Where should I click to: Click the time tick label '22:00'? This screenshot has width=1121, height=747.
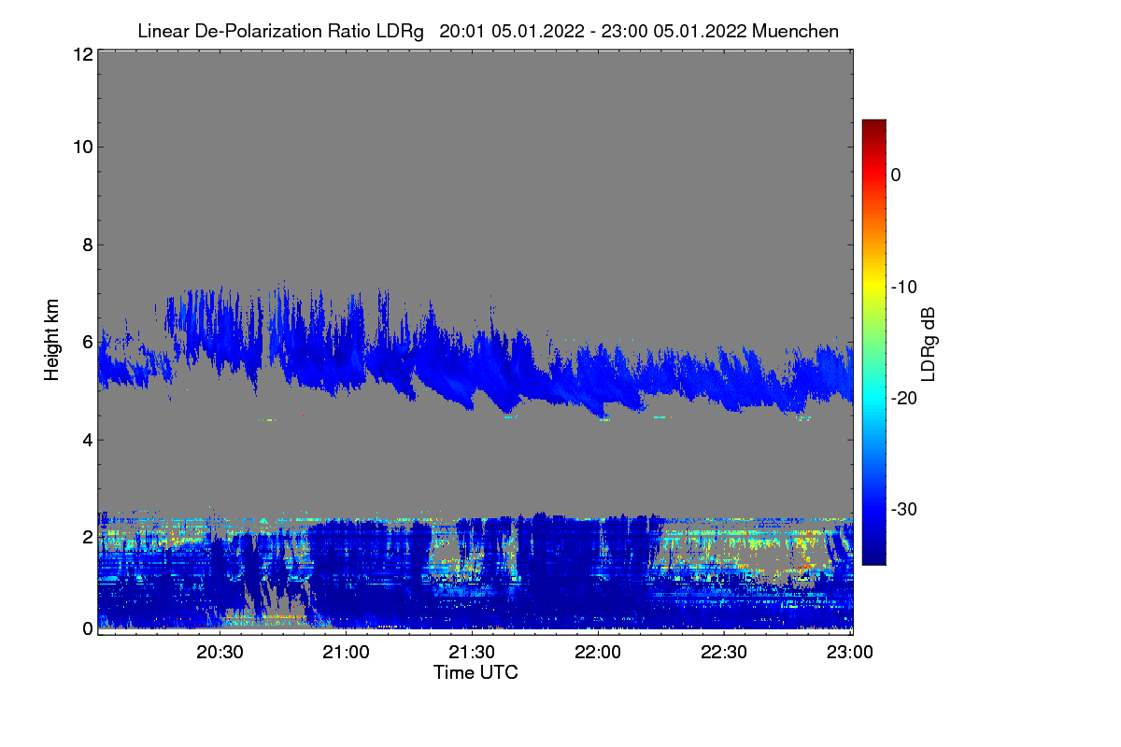click(598, 653)
